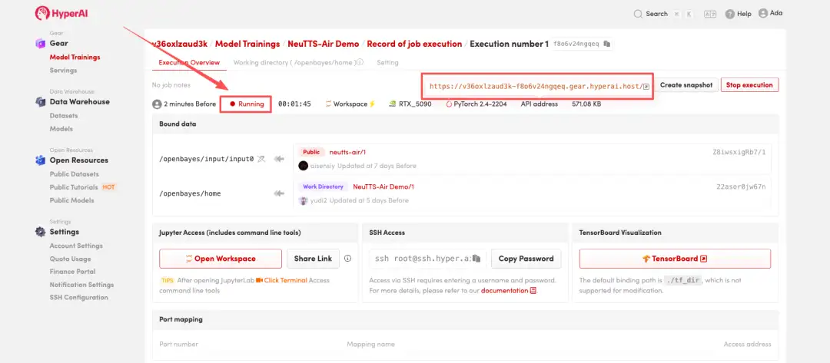Click the Stop execution button
Screen dimensions: 830x363
click(x=749, y=85)
